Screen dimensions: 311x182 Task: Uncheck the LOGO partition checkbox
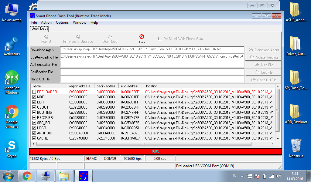[x=34, y=128]
